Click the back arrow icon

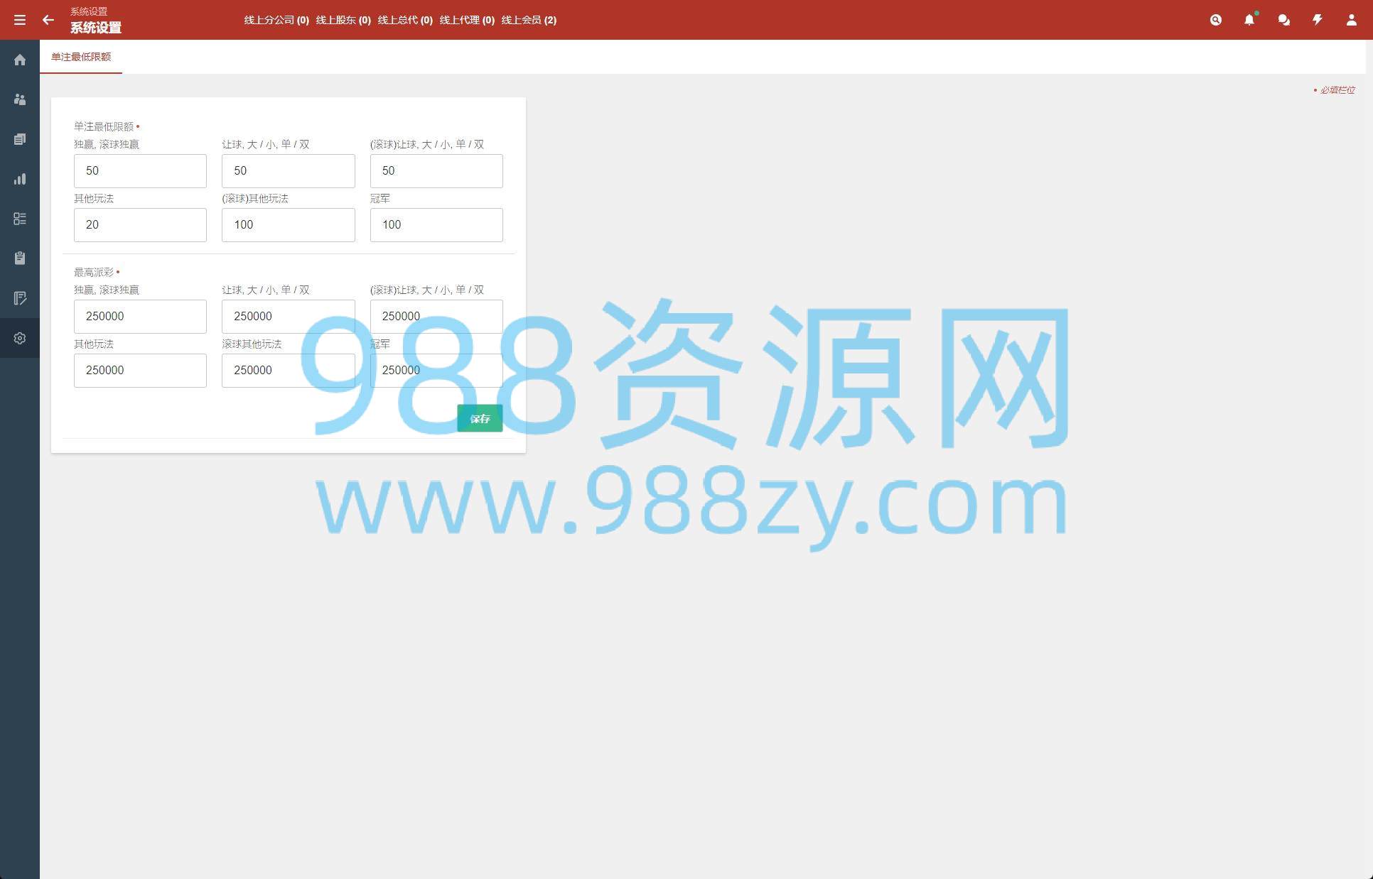coord(48,20)
